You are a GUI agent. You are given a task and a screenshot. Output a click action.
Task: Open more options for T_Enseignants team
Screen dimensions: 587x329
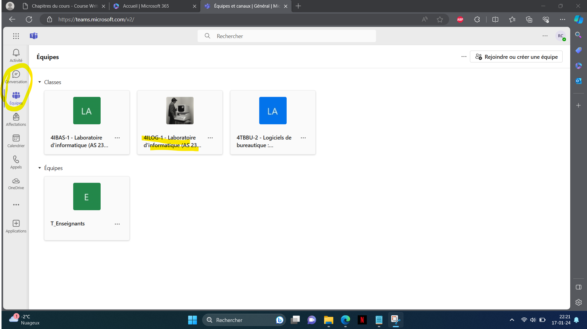click(117, 224)
